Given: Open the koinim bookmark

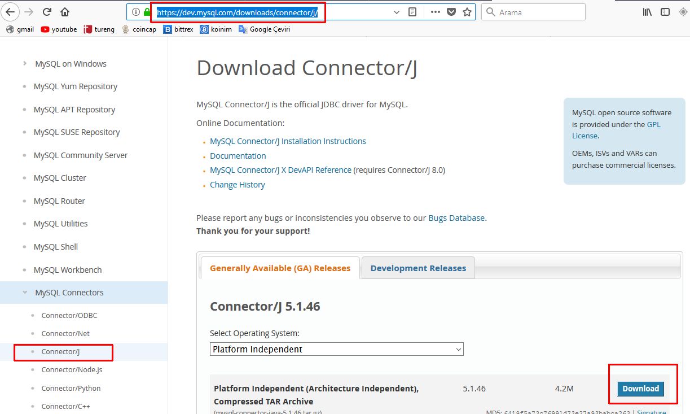Looking at the screenshot, I should click(x=216, y=29).
